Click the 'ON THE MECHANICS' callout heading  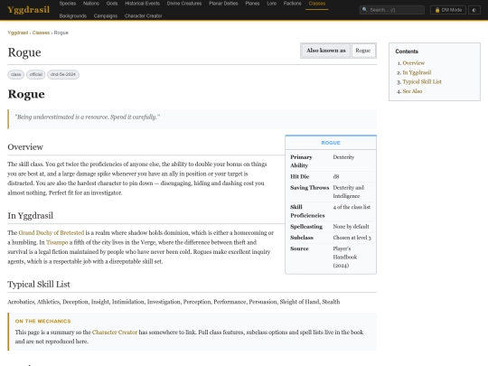click(x=43, y=321)
